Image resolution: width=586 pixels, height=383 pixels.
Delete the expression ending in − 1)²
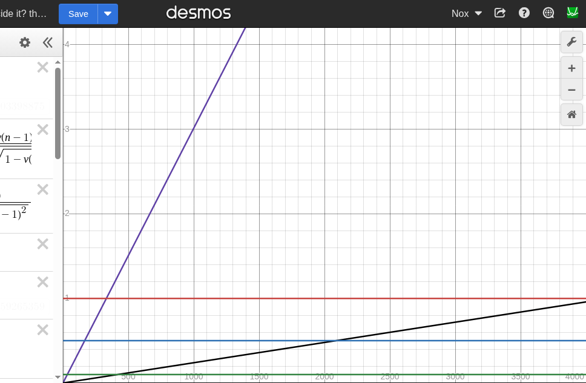pos(43,189)
